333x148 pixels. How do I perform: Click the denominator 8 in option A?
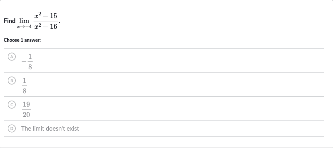click(x=30, y=67)
